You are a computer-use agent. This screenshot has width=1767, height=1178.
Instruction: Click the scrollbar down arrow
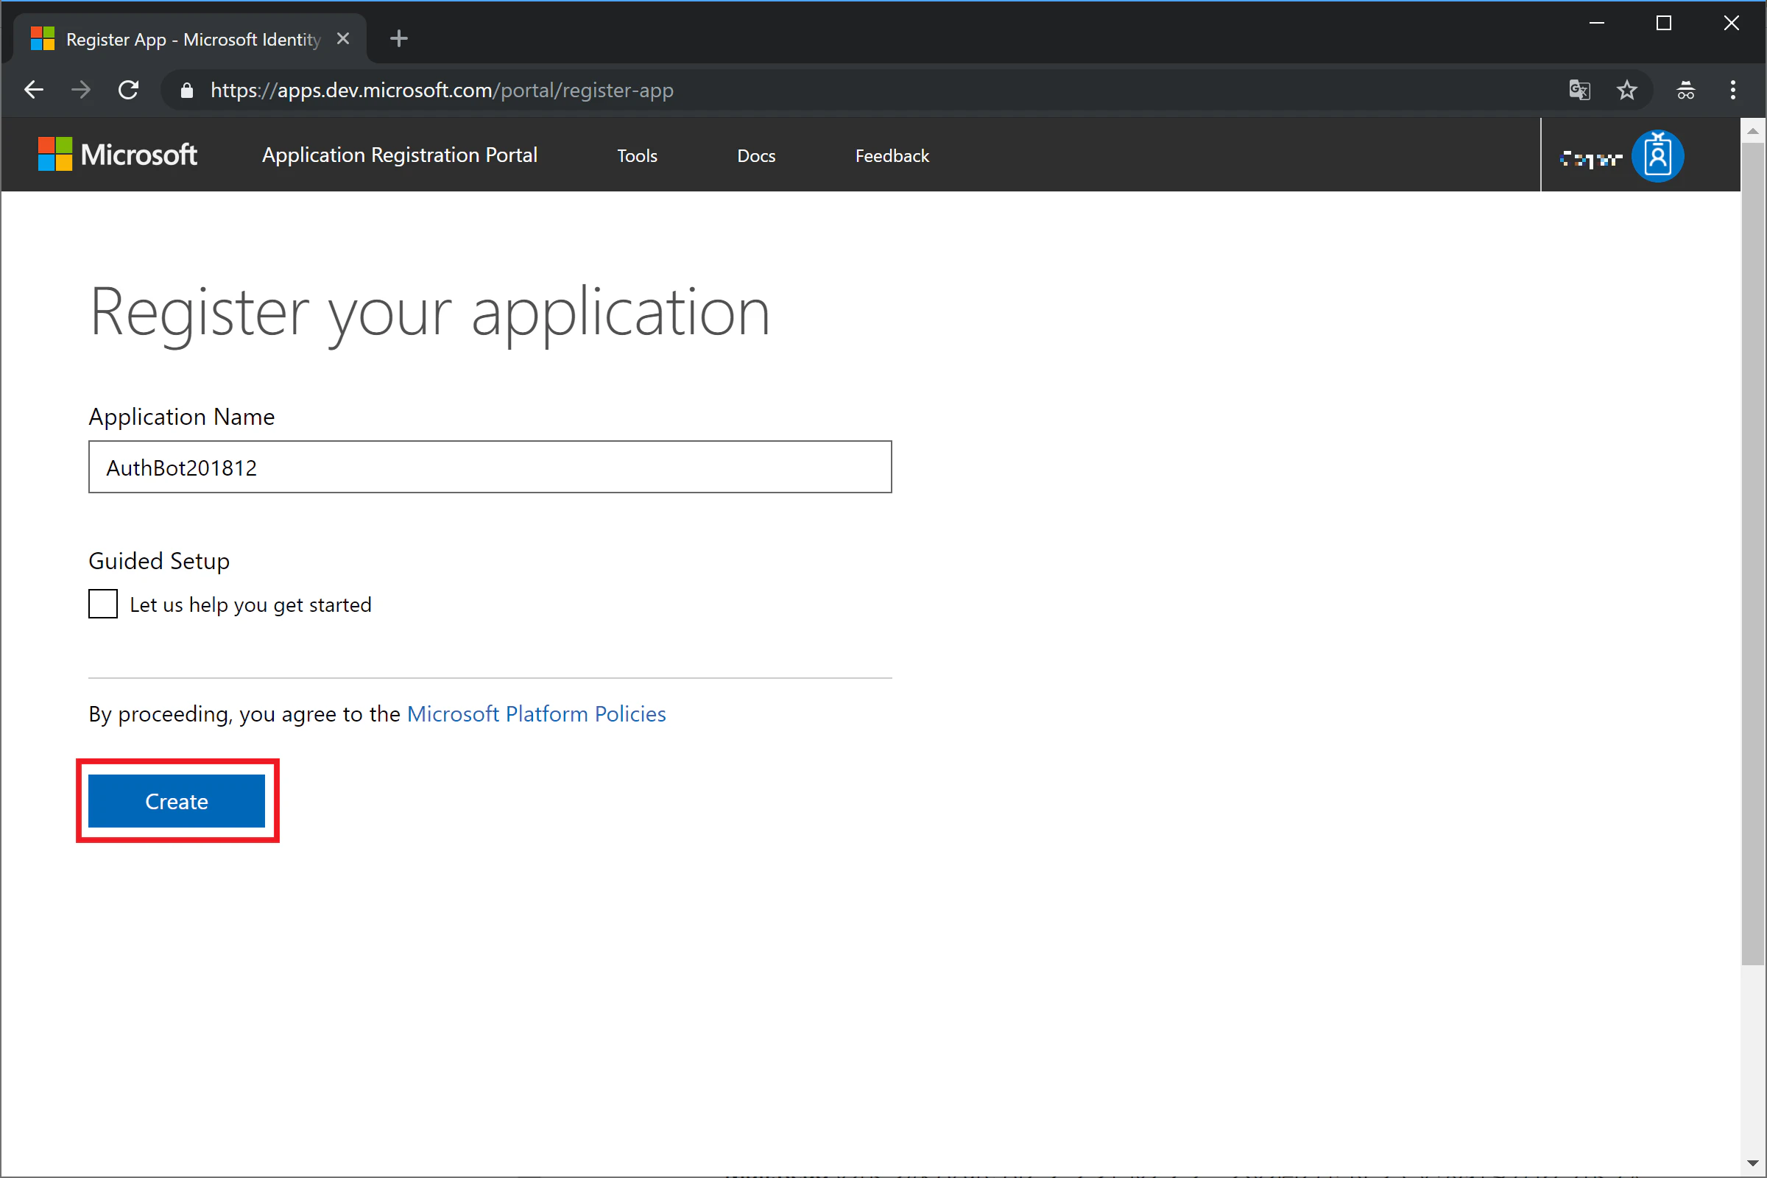click(1753, 1164)
